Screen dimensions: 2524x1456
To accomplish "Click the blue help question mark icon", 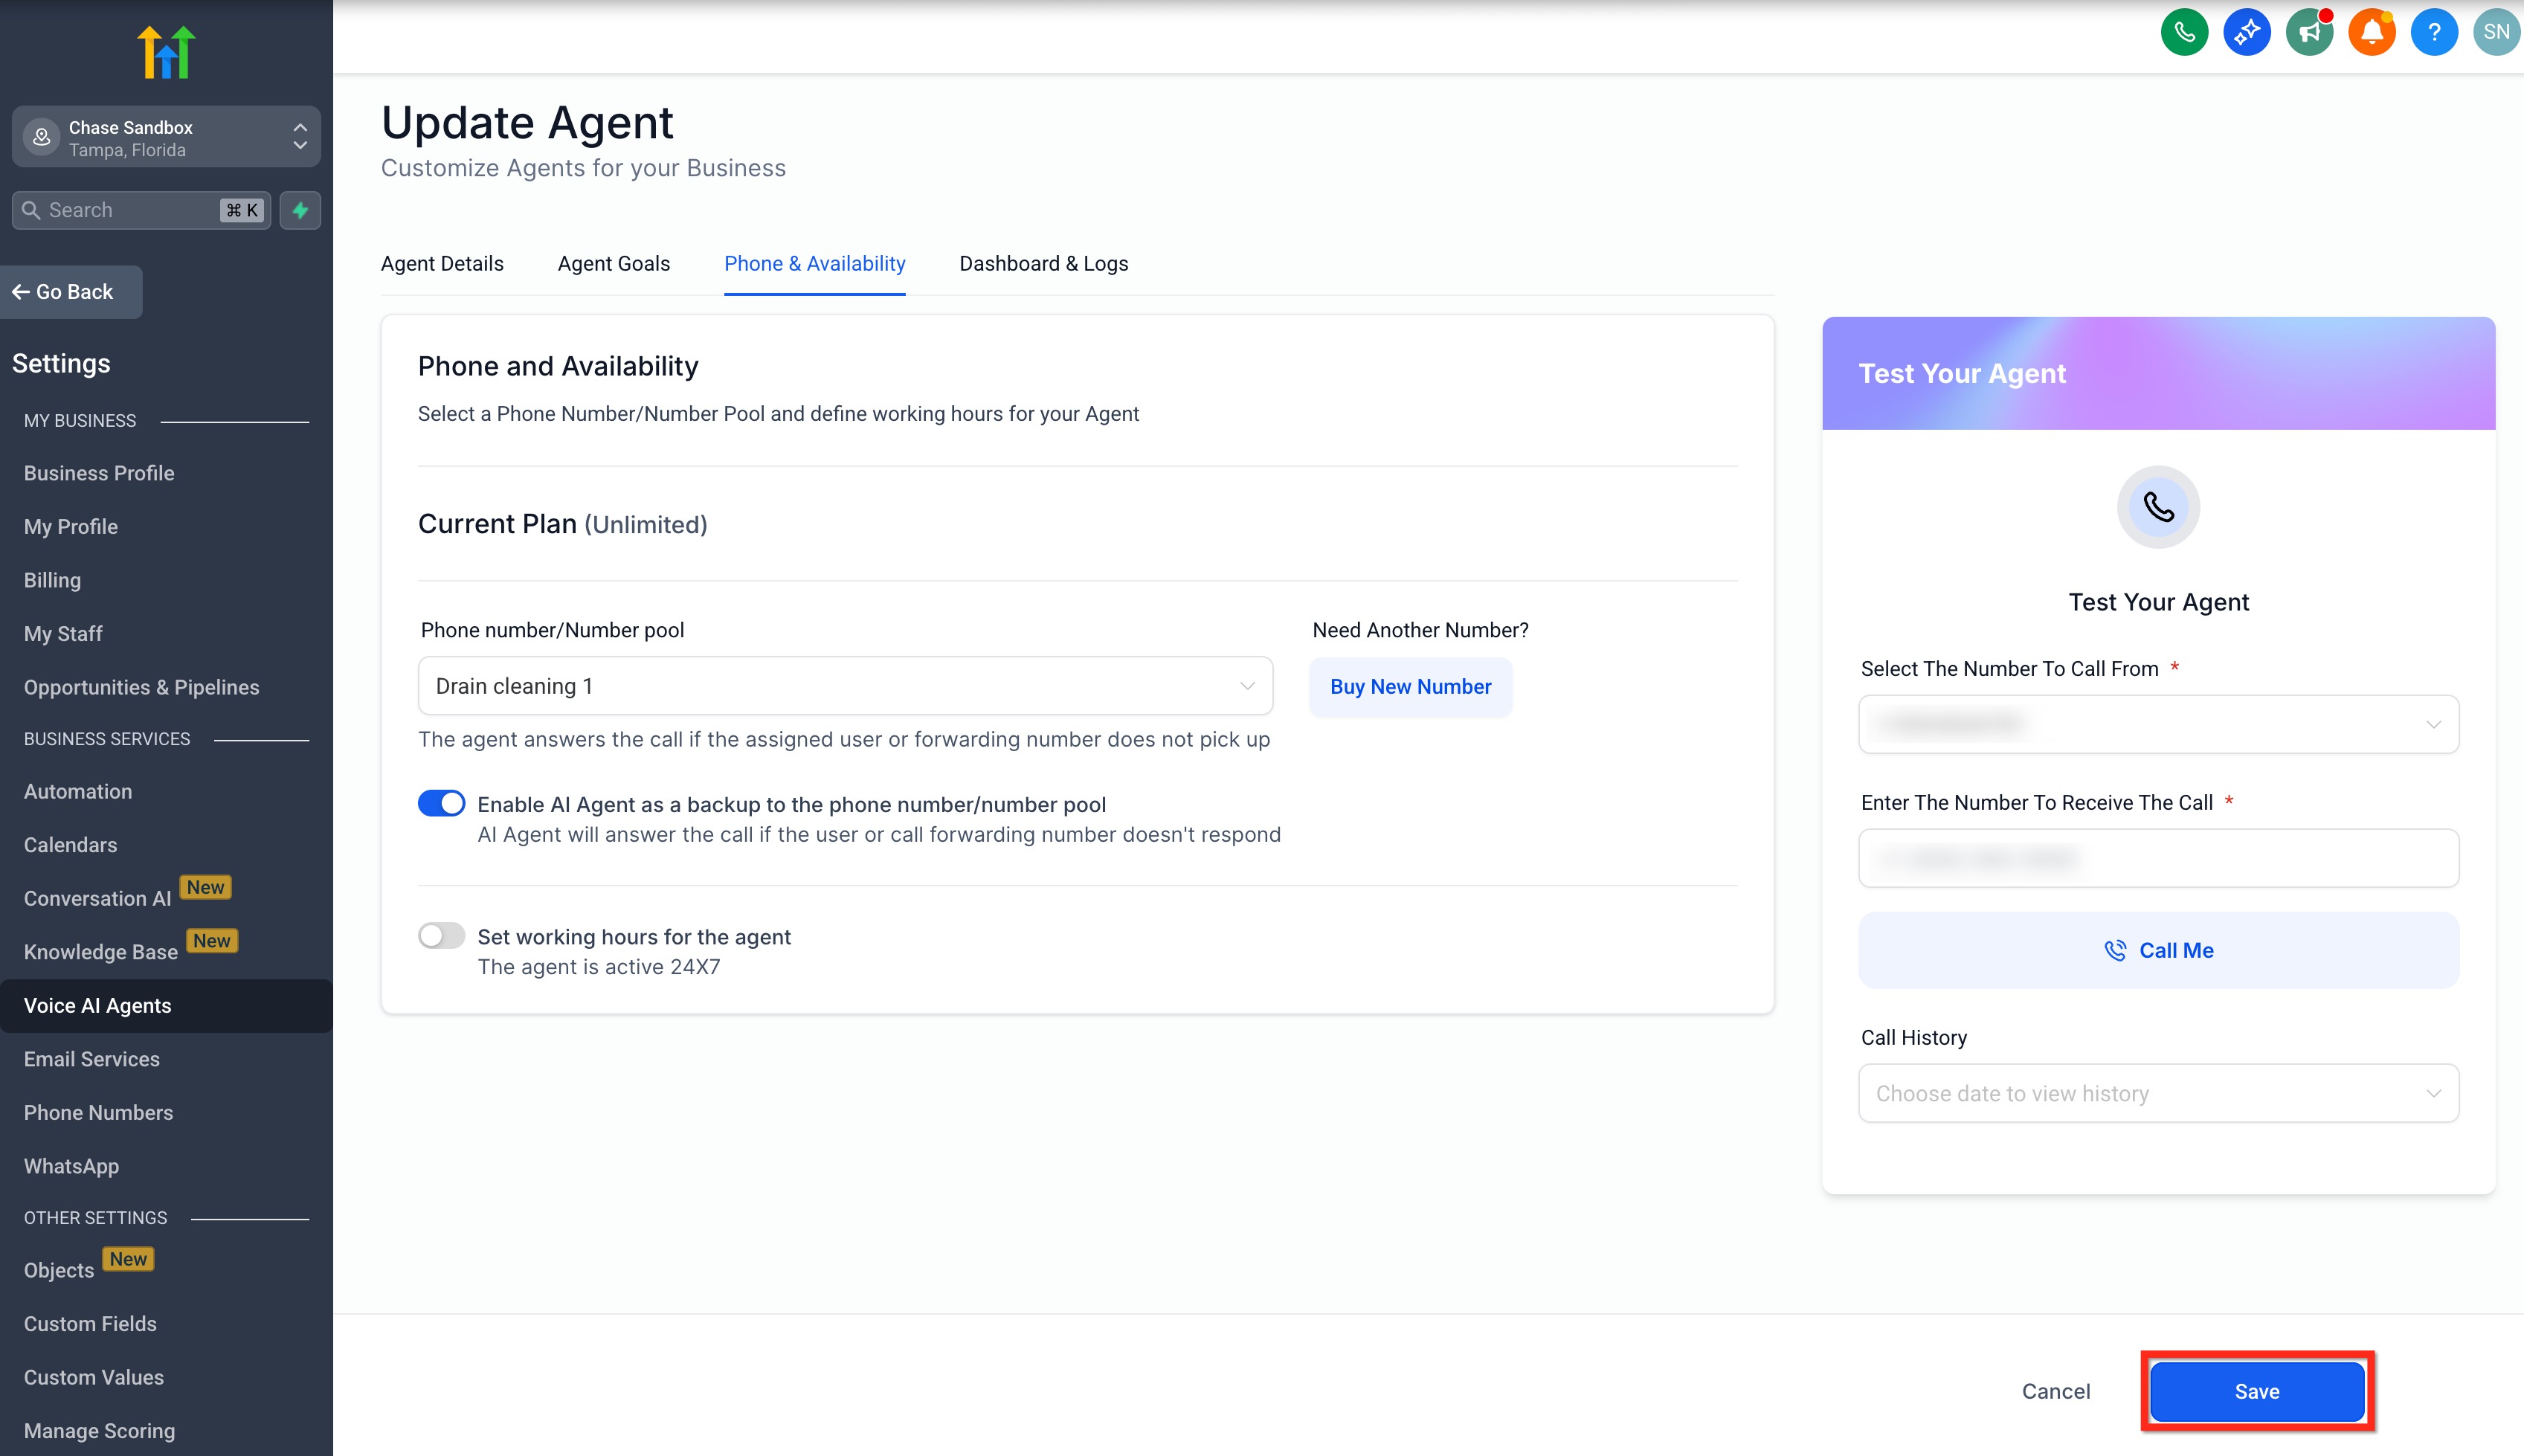I will (2434, 32).
